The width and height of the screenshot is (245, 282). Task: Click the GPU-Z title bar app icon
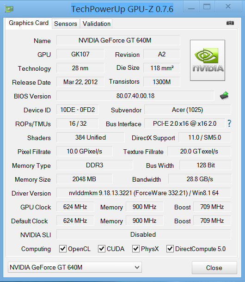[9, 9]
